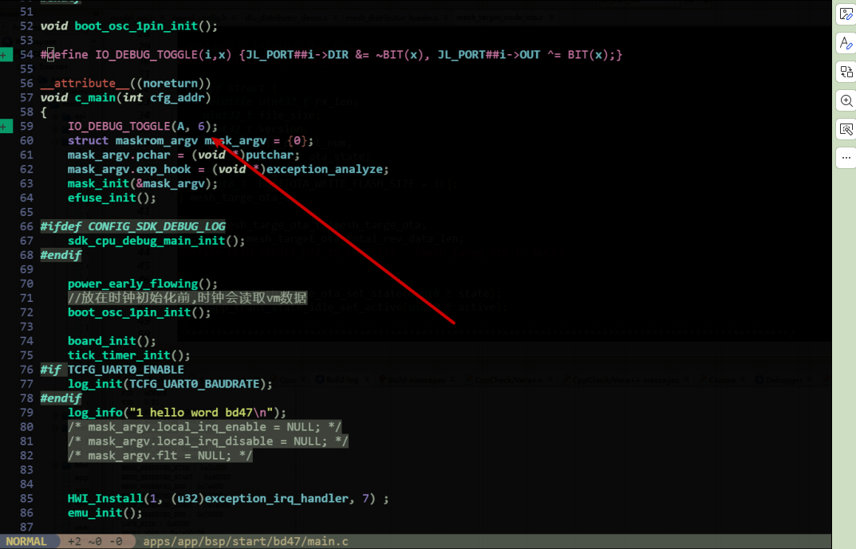This screenshot has height=549, width=856.
Task: Click the convert/swap format icon
Action: pos(846,72)
